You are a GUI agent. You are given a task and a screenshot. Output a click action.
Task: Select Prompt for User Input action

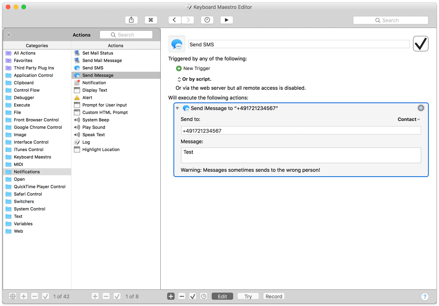[116, 105]
